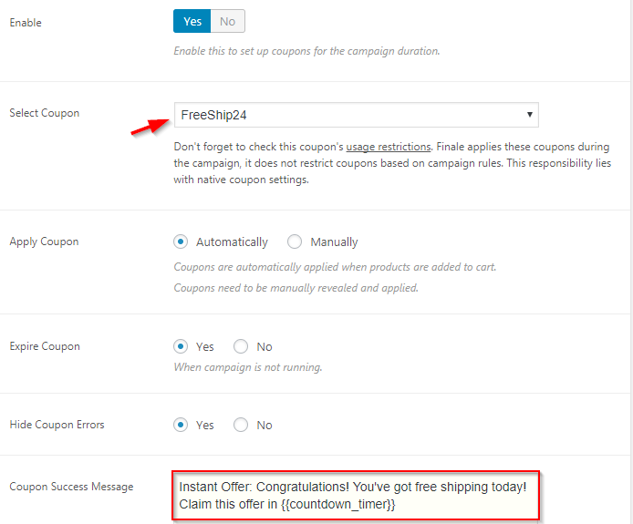Set Hide Coupon Errors to Yes

coord(181,425)
